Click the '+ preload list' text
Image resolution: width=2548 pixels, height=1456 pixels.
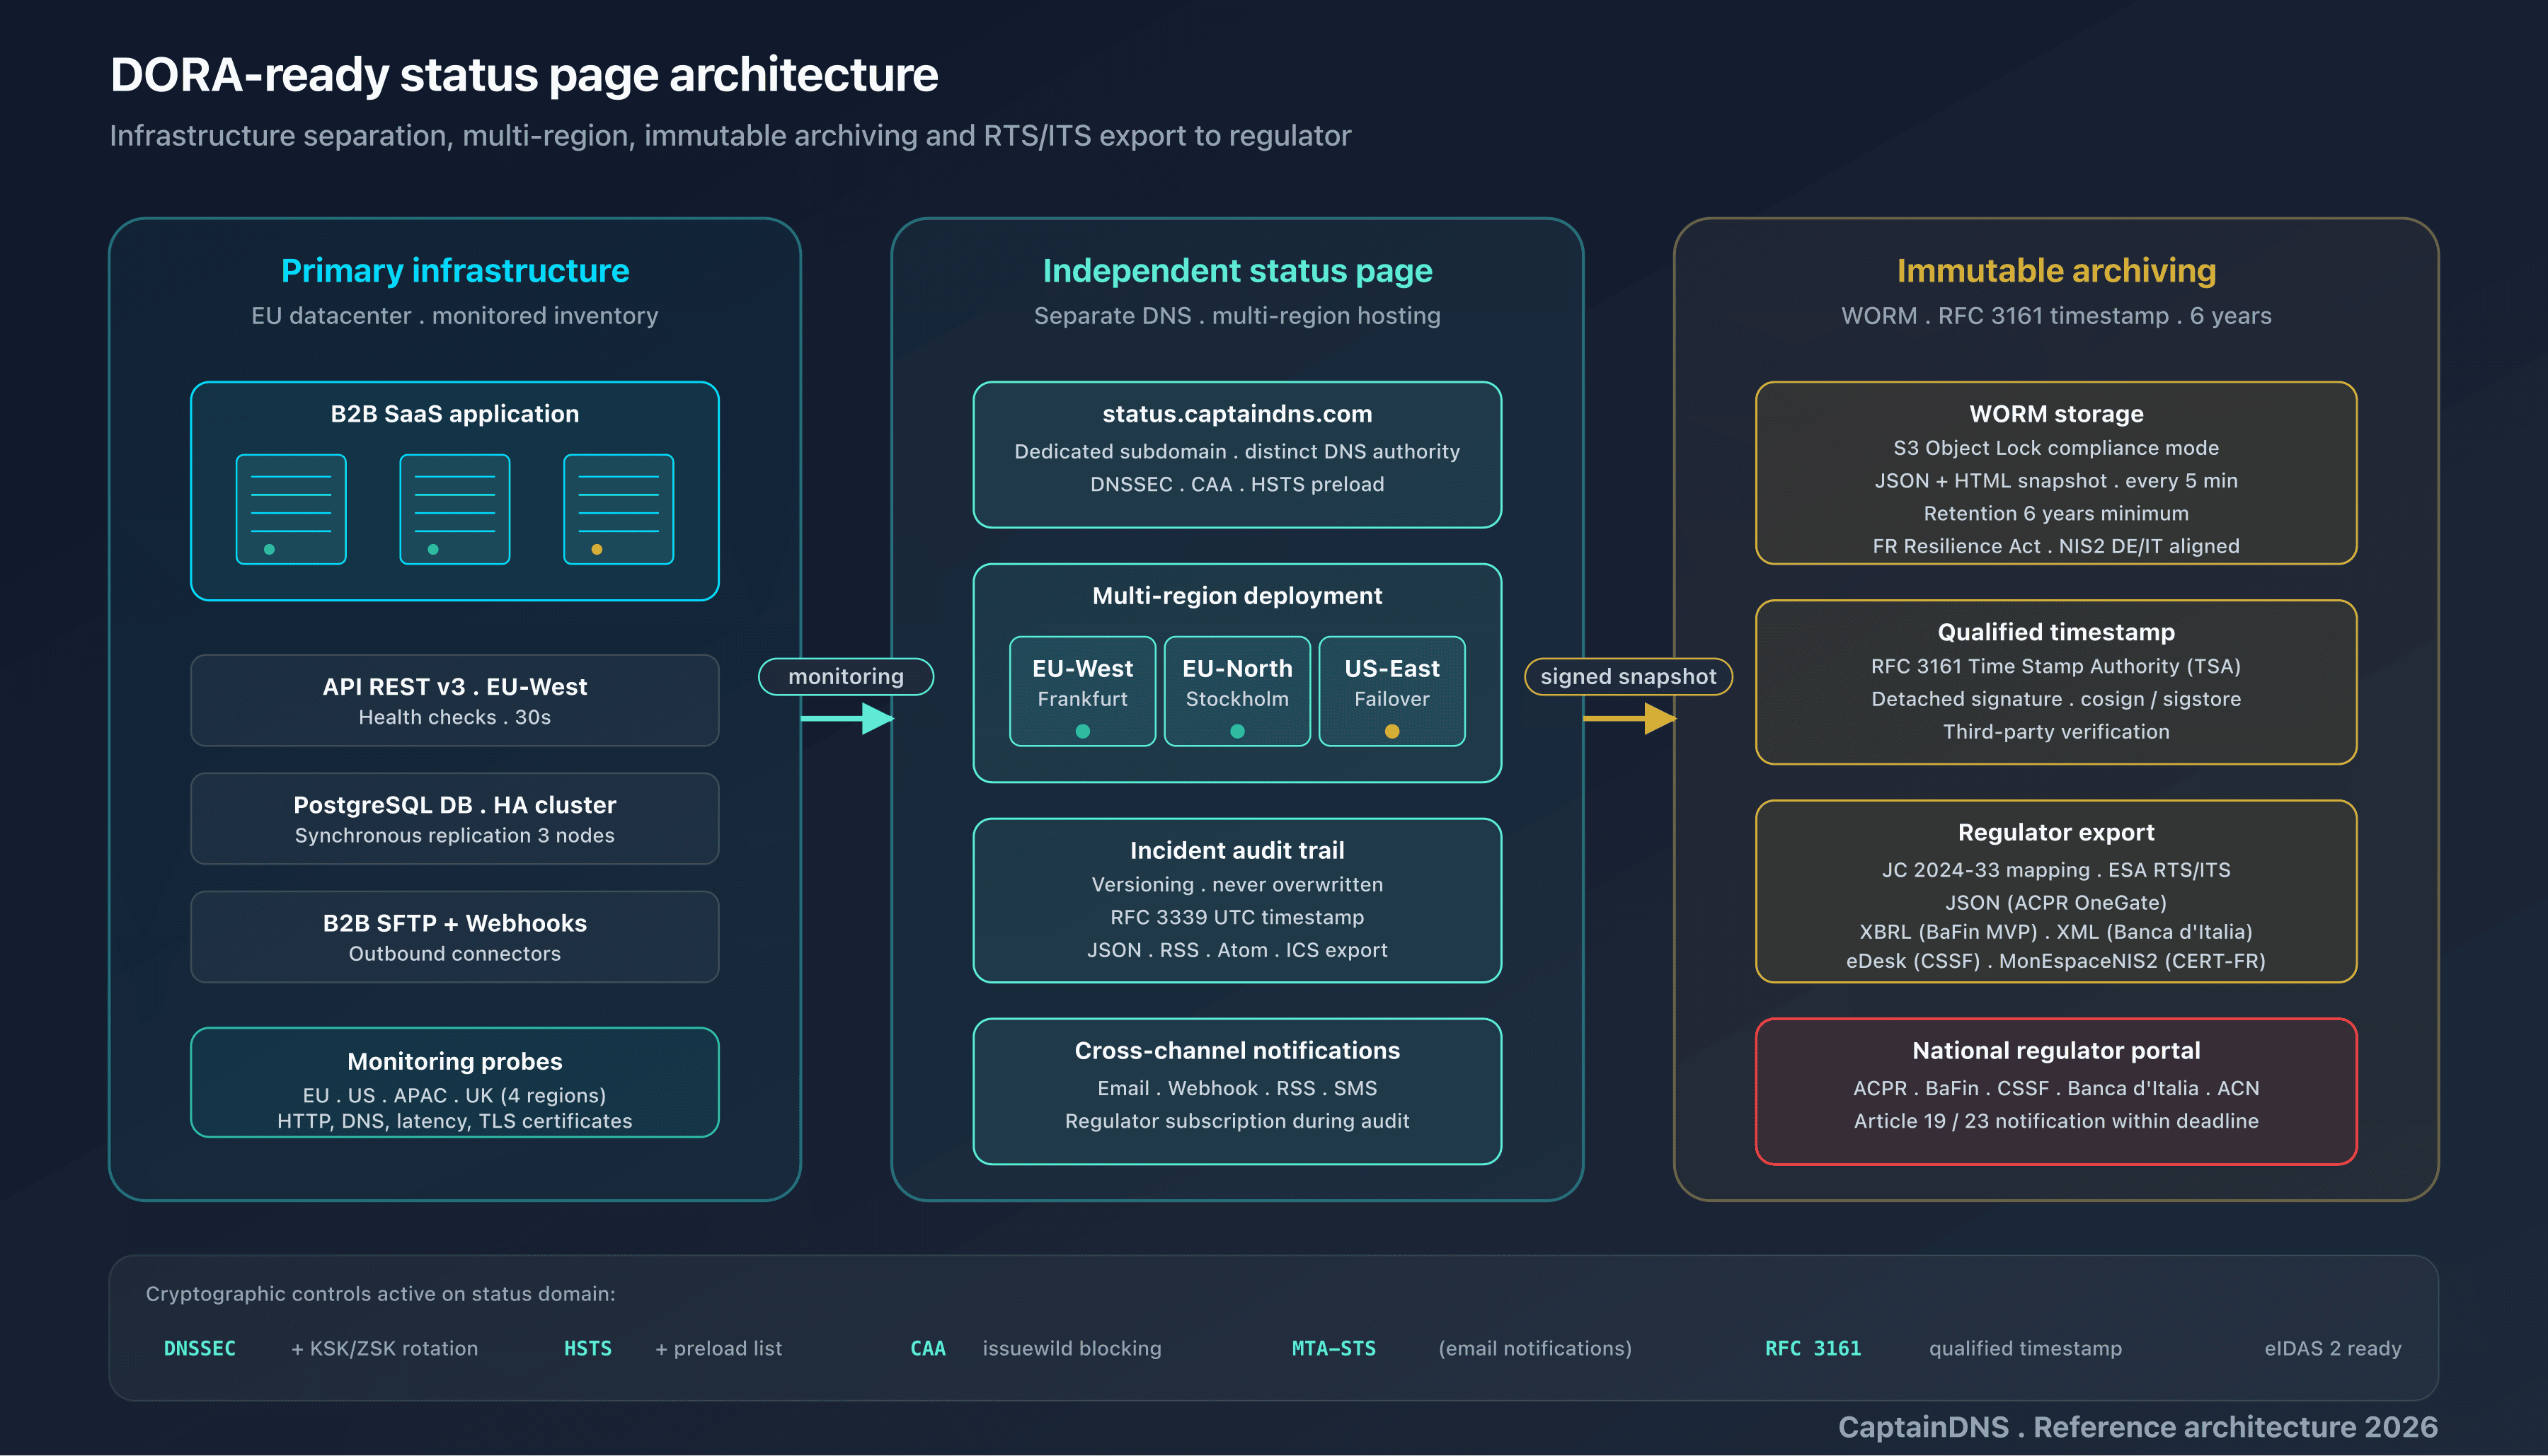[718, 1348]
